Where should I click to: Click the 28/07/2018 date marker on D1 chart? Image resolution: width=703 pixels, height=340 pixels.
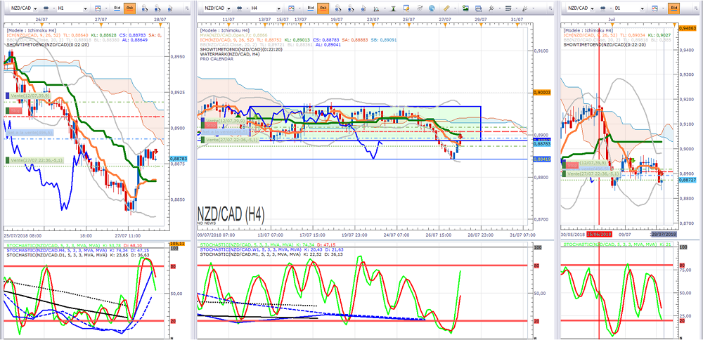[663, 235]
